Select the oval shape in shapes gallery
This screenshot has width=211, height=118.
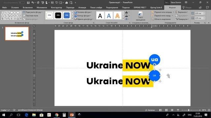coord(15,12)
